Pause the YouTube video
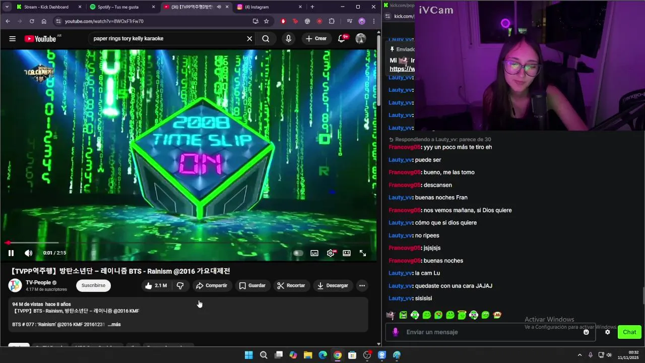 coord(11,253)
